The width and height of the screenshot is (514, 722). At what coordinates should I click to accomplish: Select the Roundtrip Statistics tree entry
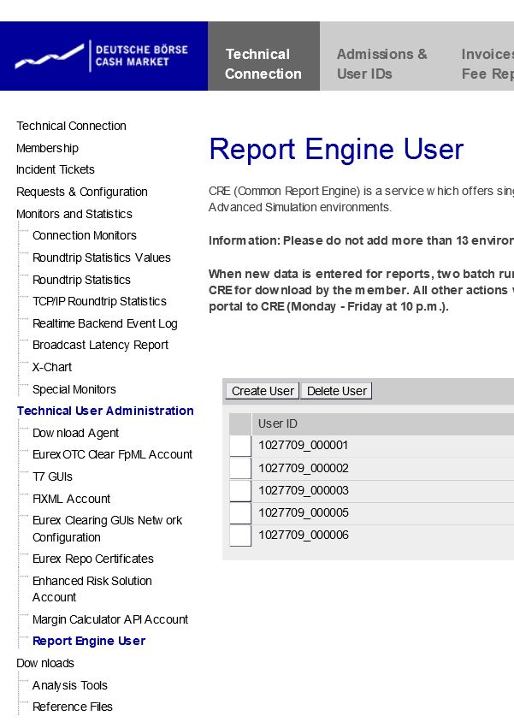[x=81, y=280]
